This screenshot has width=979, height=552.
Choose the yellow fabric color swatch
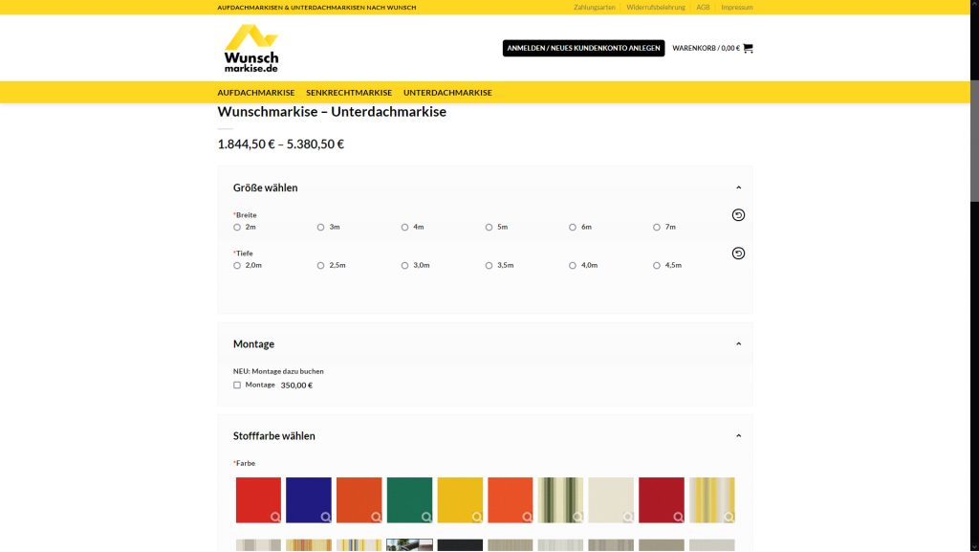click(x=460, y=500)
